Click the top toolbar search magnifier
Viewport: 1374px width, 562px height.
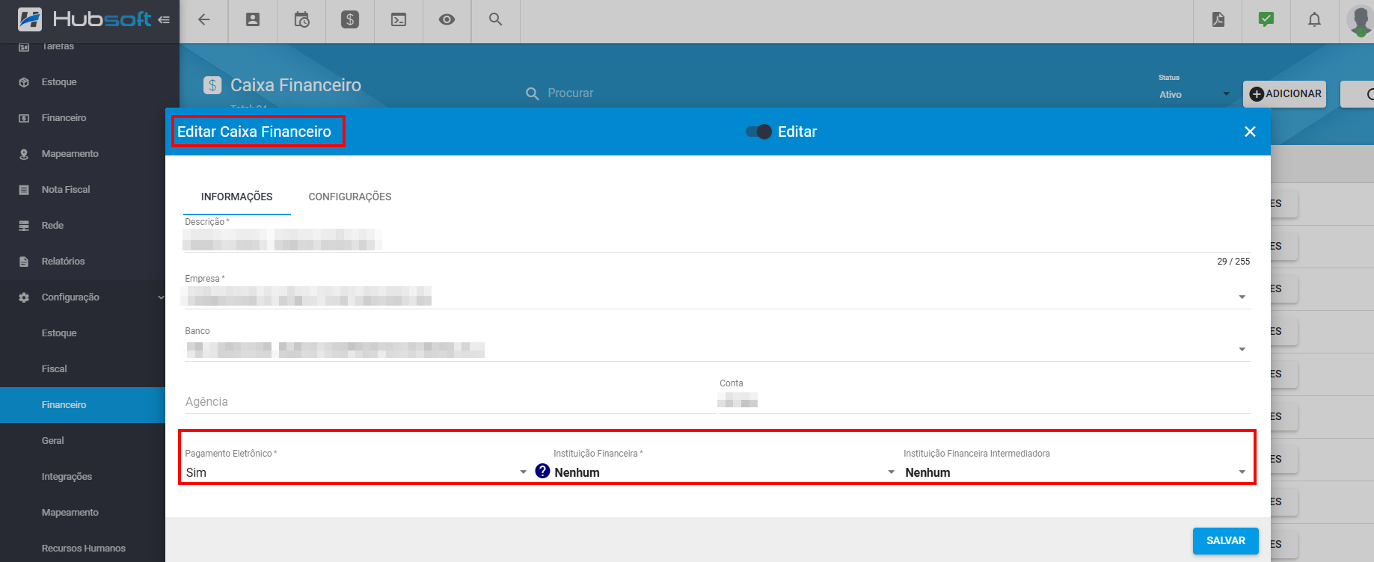click(x=495, y=19)
